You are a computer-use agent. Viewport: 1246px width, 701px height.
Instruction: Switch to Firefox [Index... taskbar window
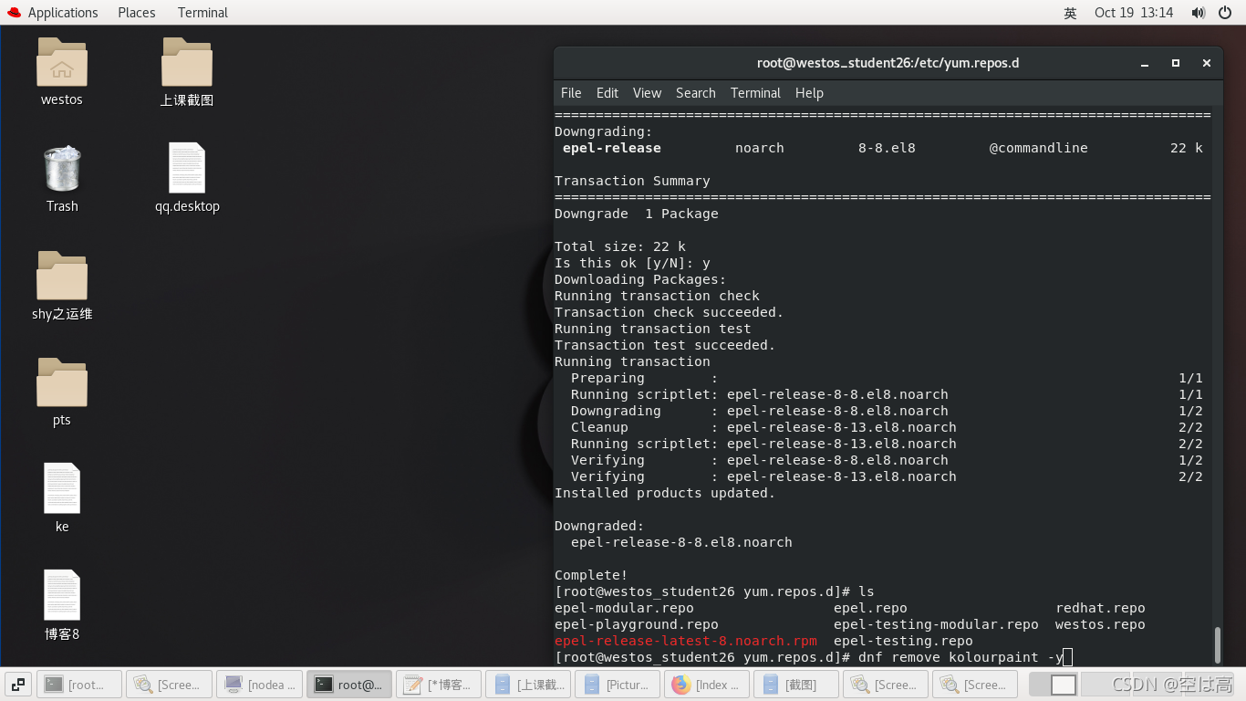coord(707,685)
